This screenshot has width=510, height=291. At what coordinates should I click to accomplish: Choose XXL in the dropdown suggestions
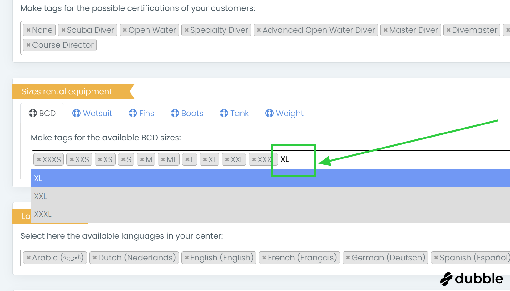tap(41, 196)
